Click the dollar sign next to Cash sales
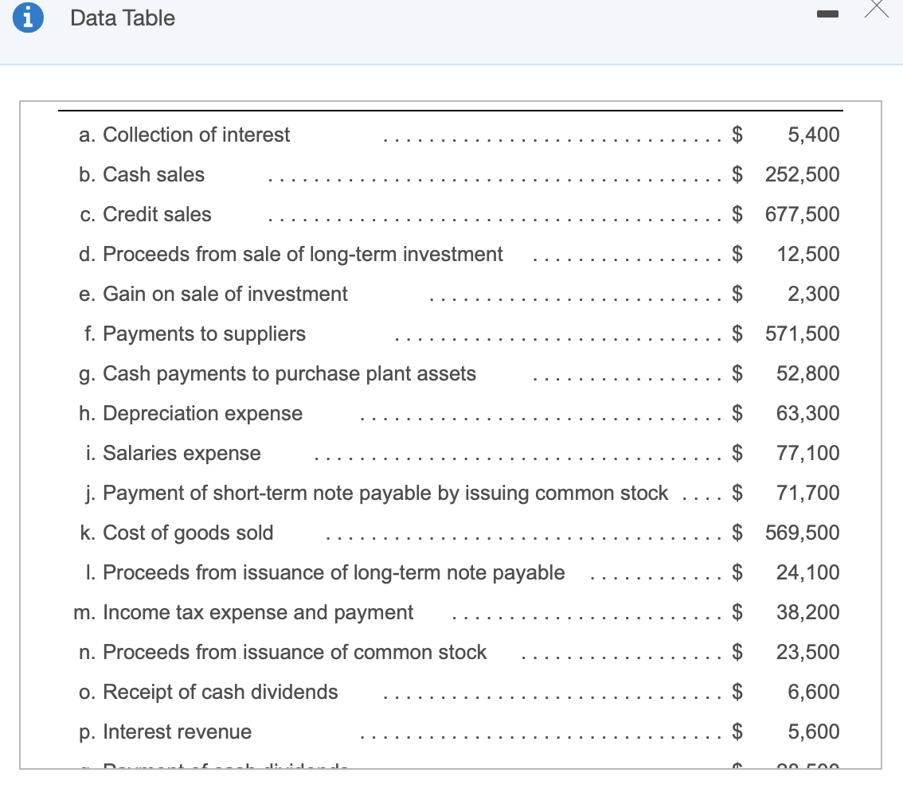Screen dimensions: 903x796 coord(737,174)
